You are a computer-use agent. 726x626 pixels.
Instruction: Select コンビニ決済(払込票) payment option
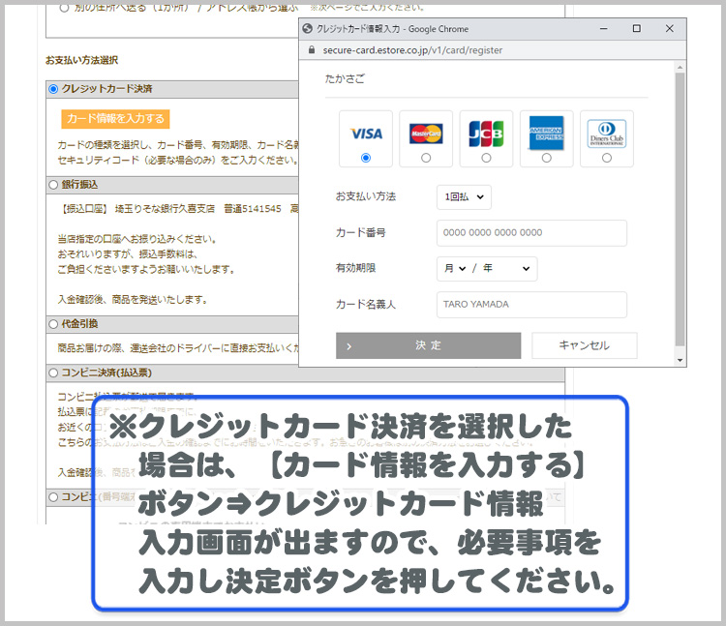[53, 373]
